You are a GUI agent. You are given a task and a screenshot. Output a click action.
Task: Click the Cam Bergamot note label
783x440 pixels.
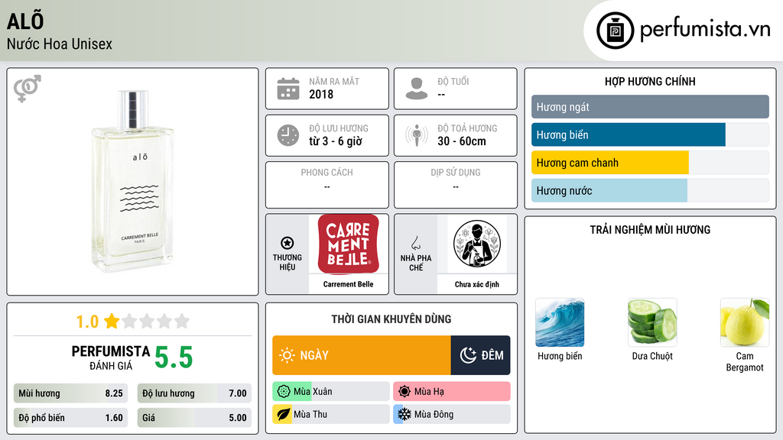pos(745,361)
